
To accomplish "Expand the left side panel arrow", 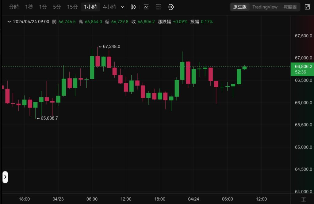I will [x=5, y=177].
